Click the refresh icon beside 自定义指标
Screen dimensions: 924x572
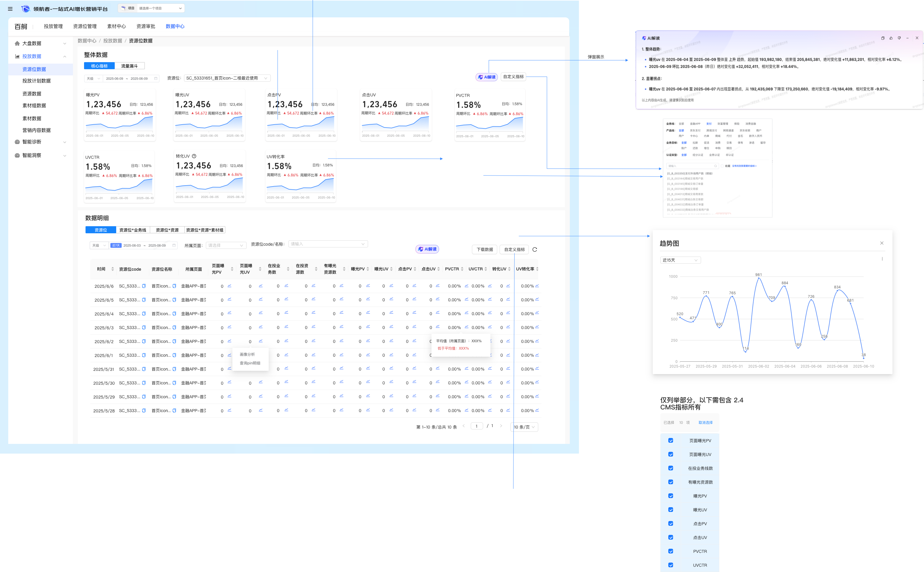pyautogui.click(x=535, y=250)
